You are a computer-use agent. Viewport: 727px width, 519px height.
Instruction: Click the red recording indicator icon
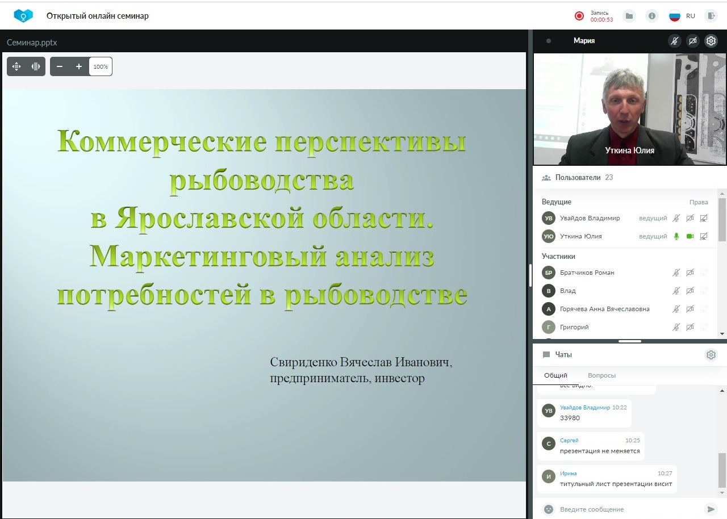(x=579, y=16)
